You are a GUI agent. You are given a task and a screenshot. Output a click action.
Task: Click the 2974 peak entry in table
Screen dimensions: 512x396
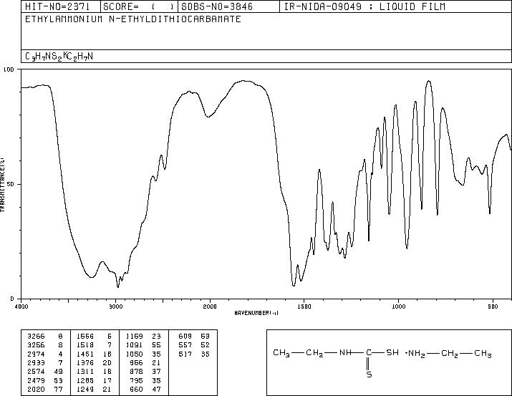36,354
